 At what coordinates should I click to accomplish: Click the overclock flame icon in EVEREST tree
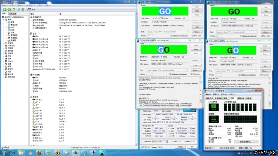coord(9,33)
